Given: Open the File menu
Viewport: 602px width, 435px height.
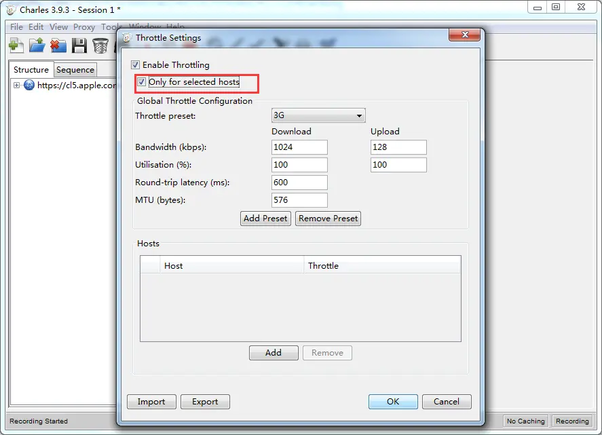Looking at the screenshot, I should pos(16,27).
